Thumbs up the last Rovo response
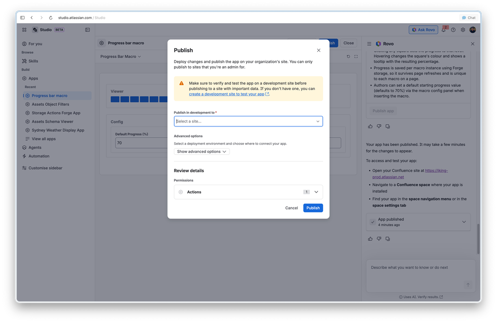497x323 pixels. pyautogui.click(x=370, y=239)
